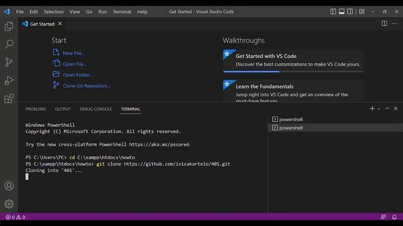Screen dimensions: 403x226
Task: Click the Clone Git Repository branch icon
Action: 56,85
